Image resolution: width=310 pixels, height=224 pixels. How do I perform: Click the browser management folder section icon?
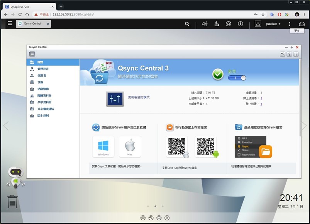coord(239,127)
